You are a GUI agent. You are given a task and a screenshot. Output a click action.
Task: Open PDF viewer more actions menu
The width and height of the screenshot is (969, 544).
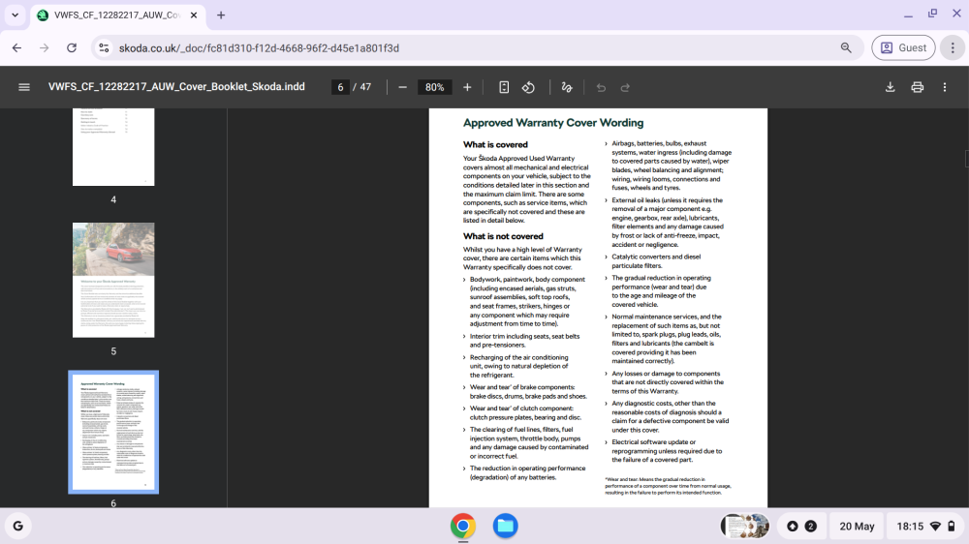coord(944,87)
